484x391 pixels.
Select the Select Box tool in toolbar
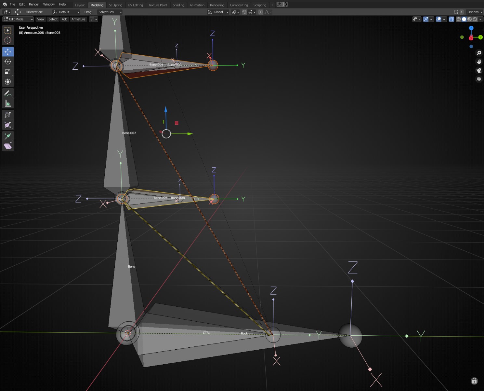click(8, 30)
